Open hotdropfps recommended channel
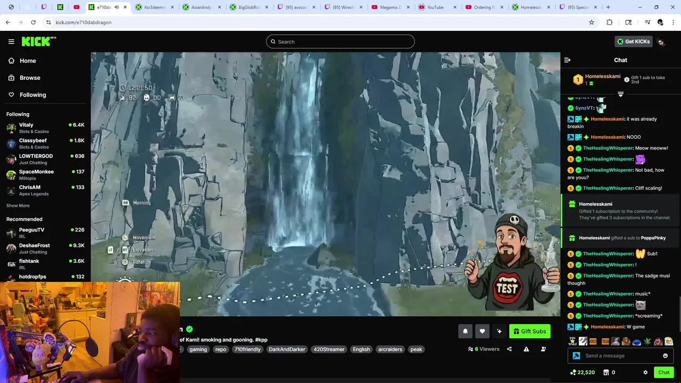 (x=45, y=277)
